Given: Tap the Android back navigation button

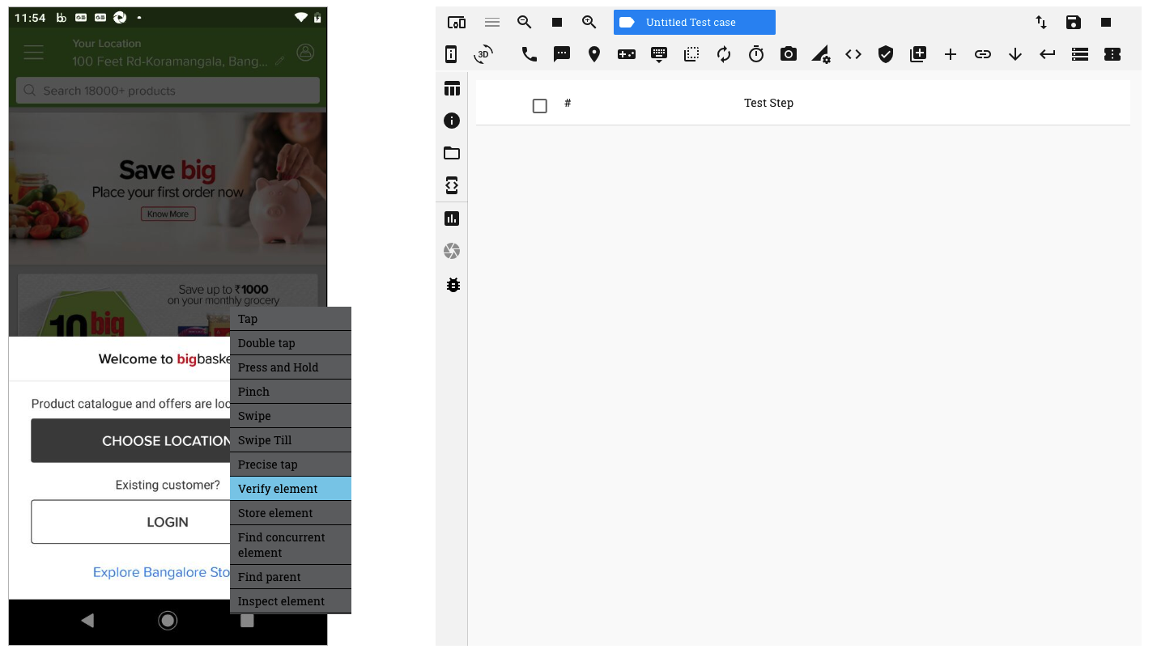Looking at the screenshot, I should [87, 621].
